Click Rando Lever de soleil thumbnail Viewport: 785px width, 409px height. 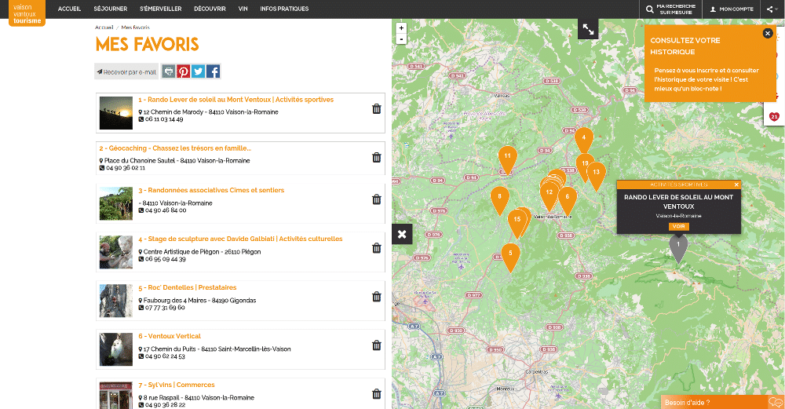[x=115, y=112]
